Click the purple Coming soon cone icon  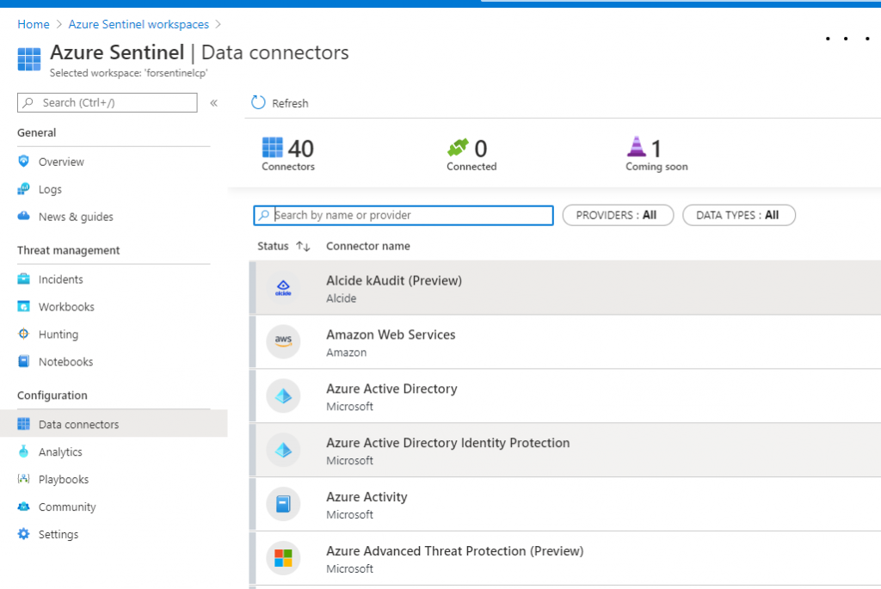[x=637, y=146]
